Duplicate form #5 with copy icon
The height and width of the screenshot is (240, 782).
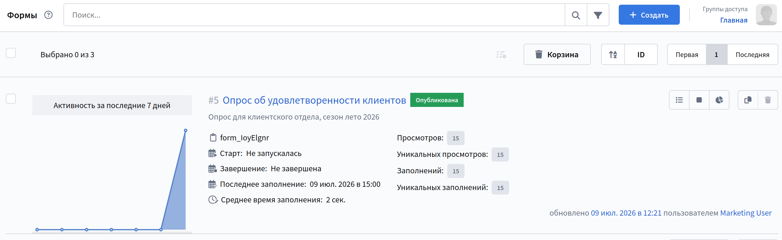(x=748, y=100)
